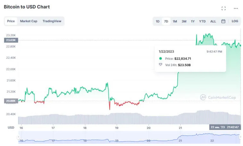Click the fullscreen expand icon
Screen dimensions: 243x146
pyautogui.click(x=223, y=8)
